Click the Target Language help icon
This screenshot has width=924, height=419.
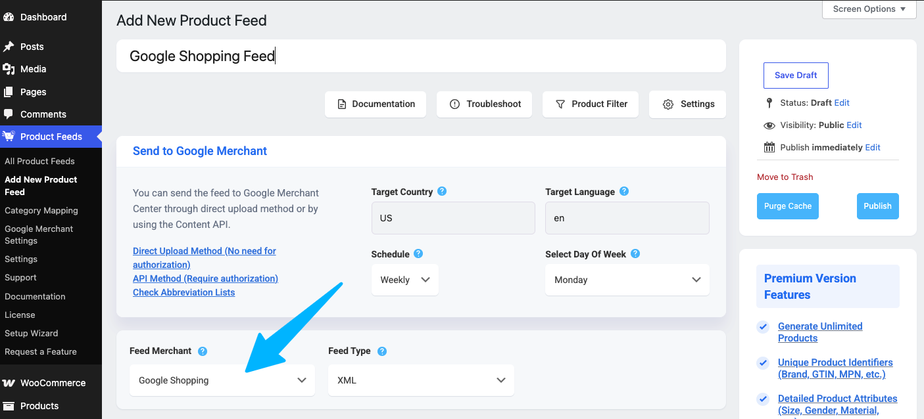tap(624, 192)
